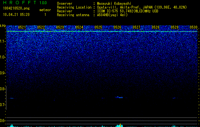Click time marker 0521
This screenshot has height=127, width=200.
point(22,27)
